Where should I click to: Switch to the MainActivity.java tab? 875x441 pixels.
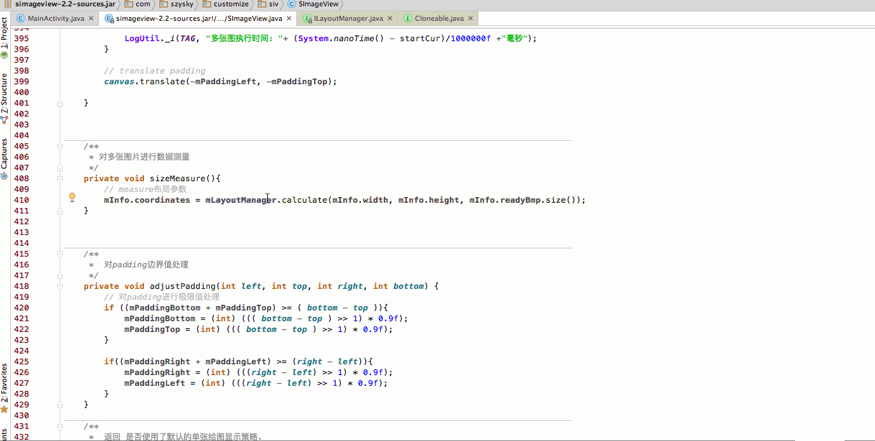pos(56,18)
